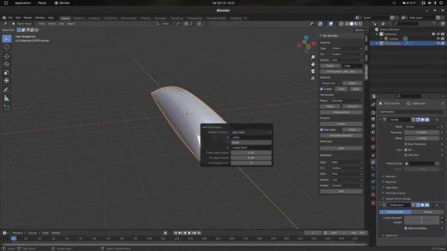The image size is (447, 251).
Task: Toggle Collection visibility eye in outliner
Action: coord(438,34)
